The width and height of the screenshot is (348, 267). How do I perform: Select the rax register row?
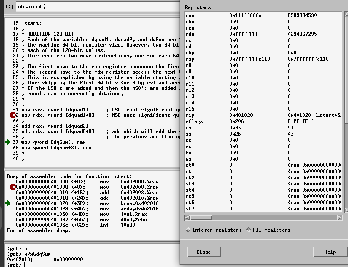pos(263,15)
